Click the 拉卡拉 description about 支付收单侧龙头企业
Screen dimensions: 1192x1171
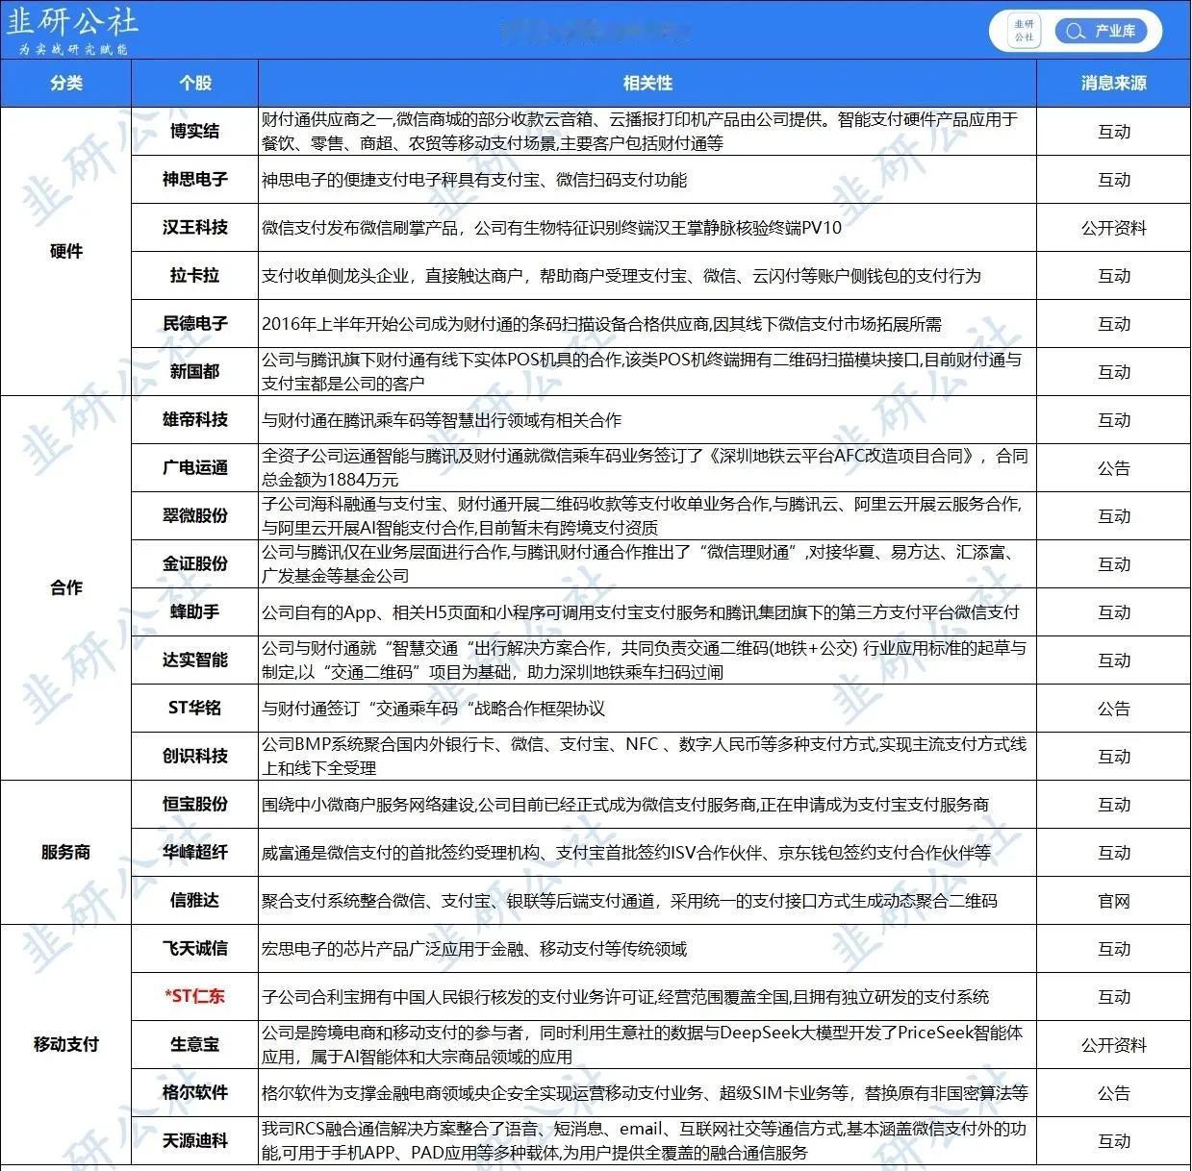tap(621, 276)
